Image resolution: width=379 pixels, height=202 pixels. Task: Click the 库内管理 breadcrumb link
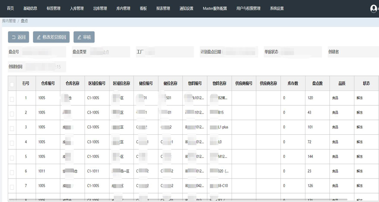[9, 21]
